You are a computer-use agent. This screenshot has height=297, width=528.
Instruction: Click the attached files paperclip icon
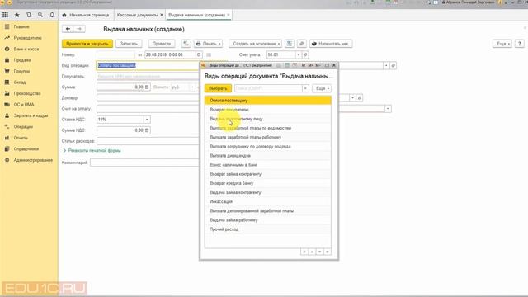click(302, 44)
